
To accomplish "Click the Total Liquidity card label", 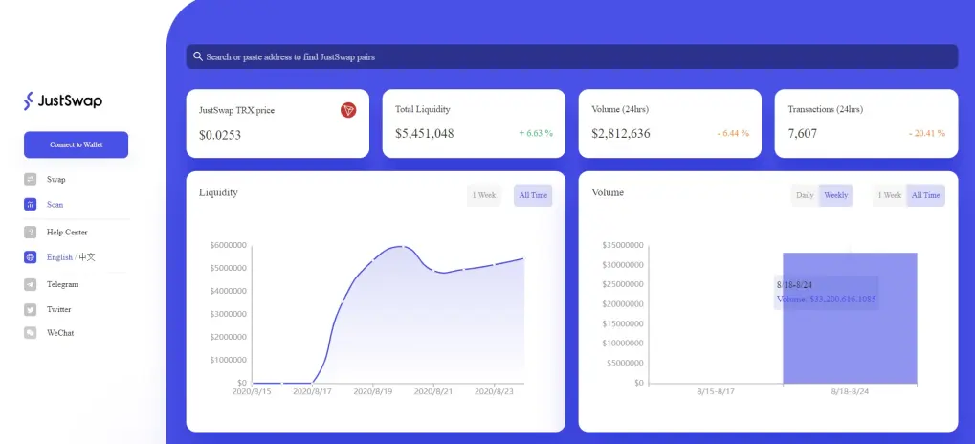I will click(x=422, y=109).
